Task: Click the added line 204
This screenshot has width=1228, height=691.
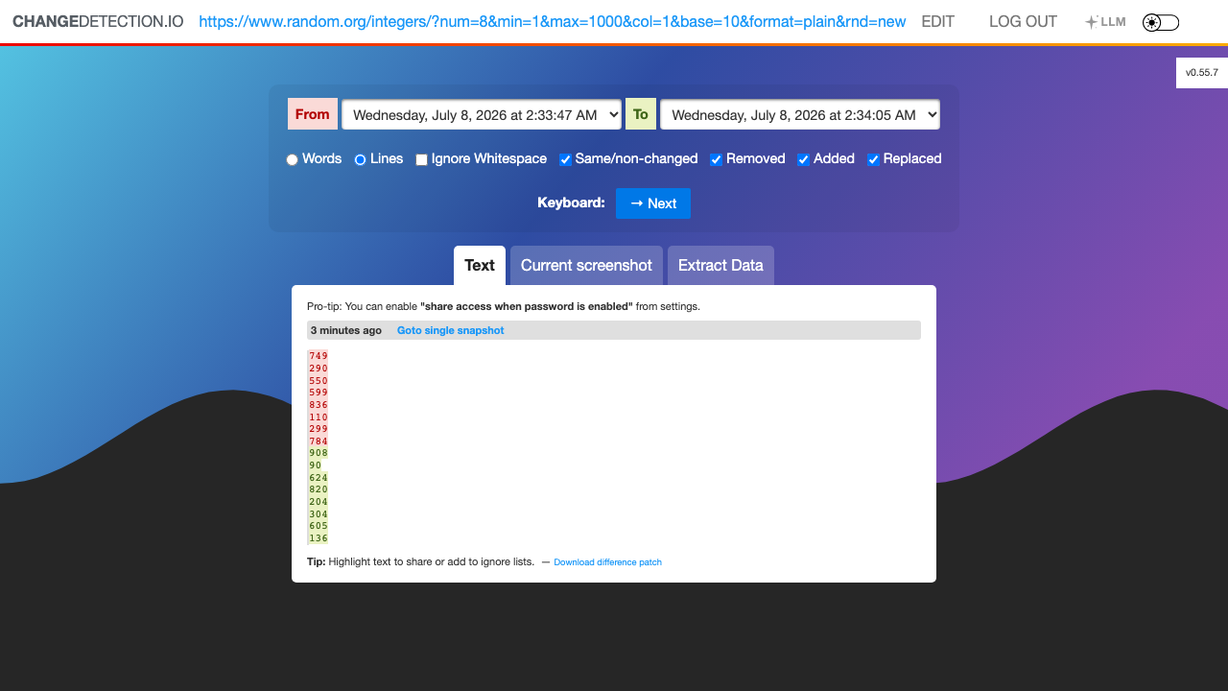Action: pyautogui.click(x=319, y=502)
